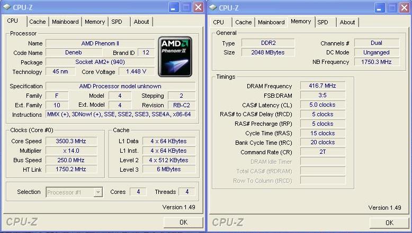The image size is (412, 233).
Task: Click Command Rate value 2T
Action: 323,152
